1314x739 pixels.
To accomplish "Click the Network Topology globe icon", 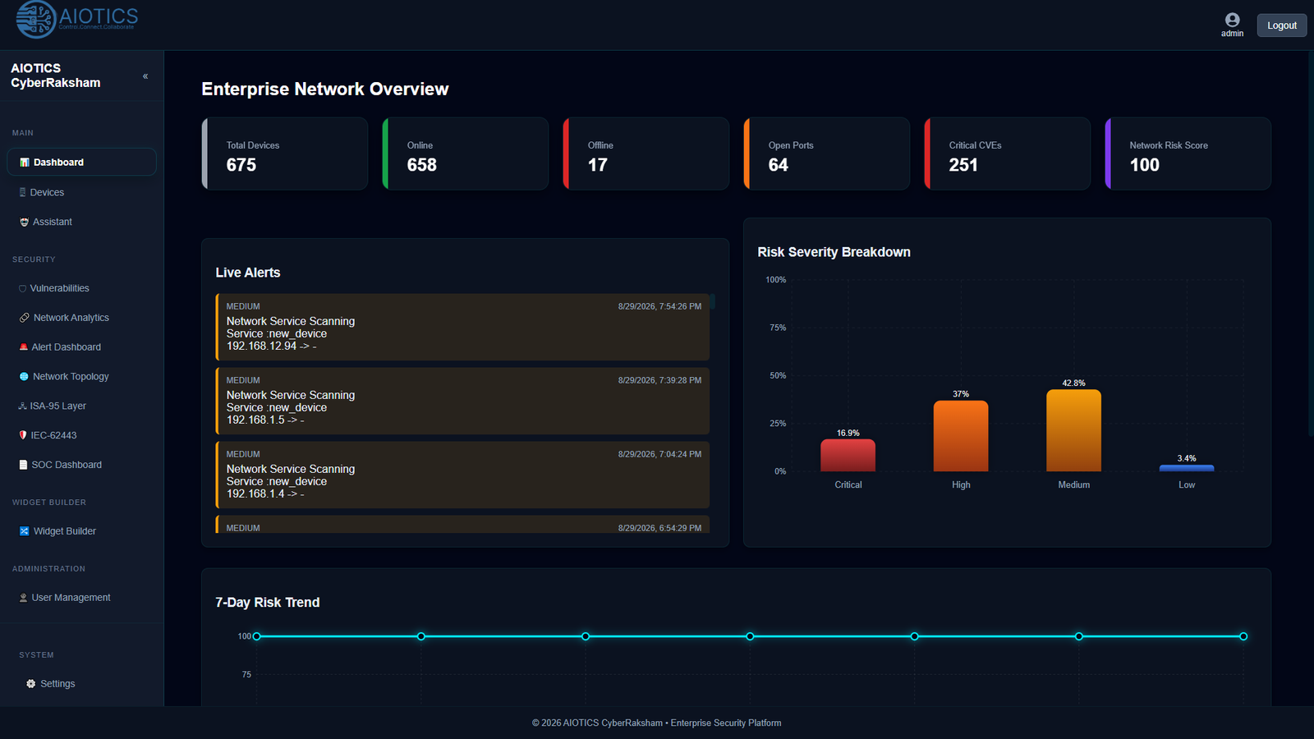I will (x=24, y=377).
